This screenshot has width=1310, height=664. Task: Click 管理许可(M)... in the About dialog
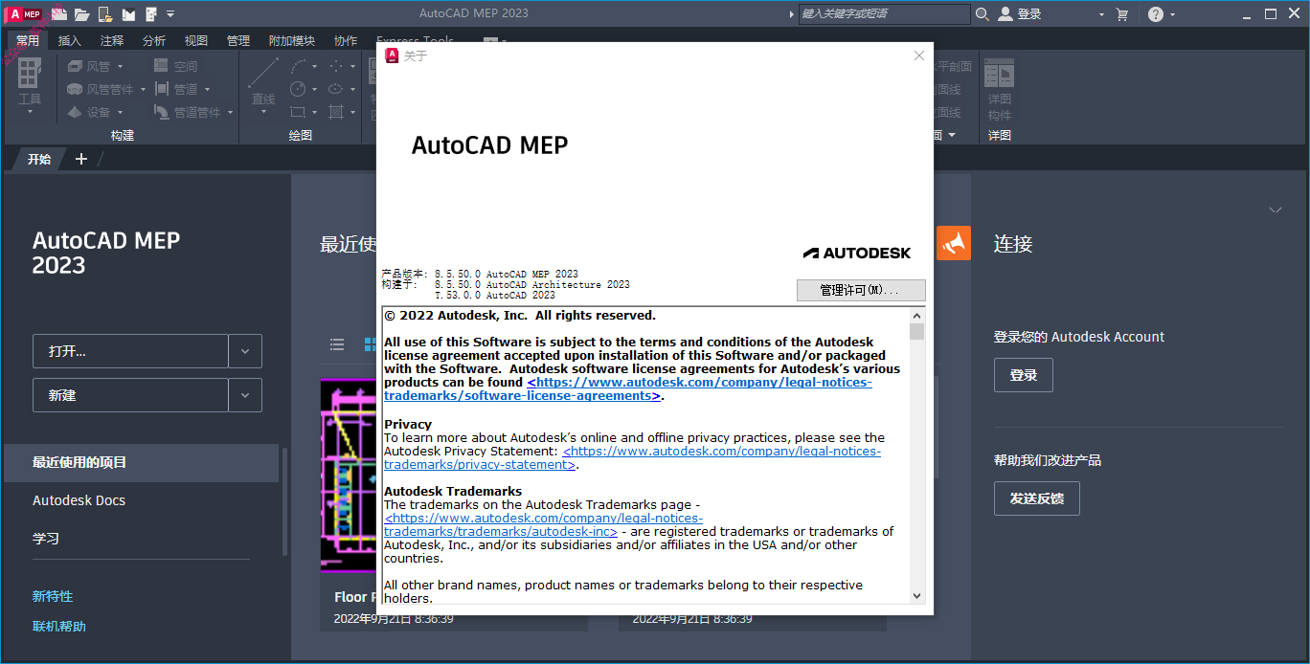pos(861,290)
